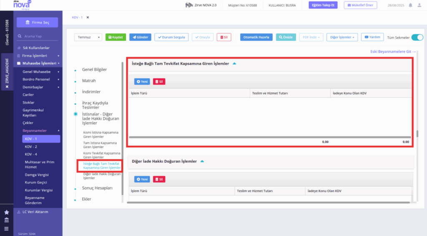
Task: Open the hamburger menu icon at bottom left
Action: click(7, 229)
